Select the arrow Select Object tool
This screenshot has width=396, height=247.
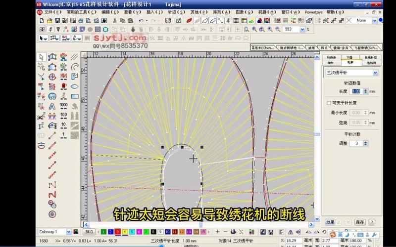pyautogui.click(x=42, y=57)
